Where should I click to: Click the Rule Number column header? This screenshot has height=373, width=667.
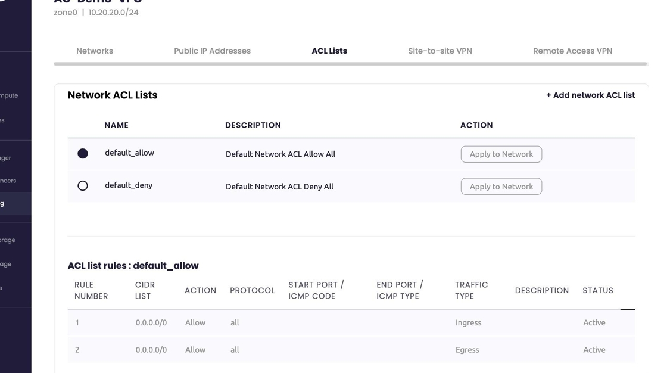tap(91, 290)
